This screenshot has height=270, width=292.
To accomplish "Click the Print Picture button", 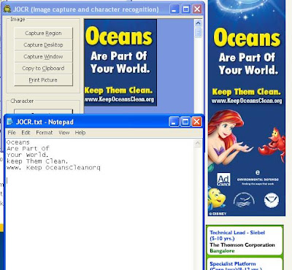I will (43, 80).
